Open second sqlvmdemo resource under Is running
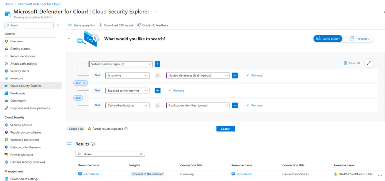This screenshot has height=181, width=385. click(244, 174)
